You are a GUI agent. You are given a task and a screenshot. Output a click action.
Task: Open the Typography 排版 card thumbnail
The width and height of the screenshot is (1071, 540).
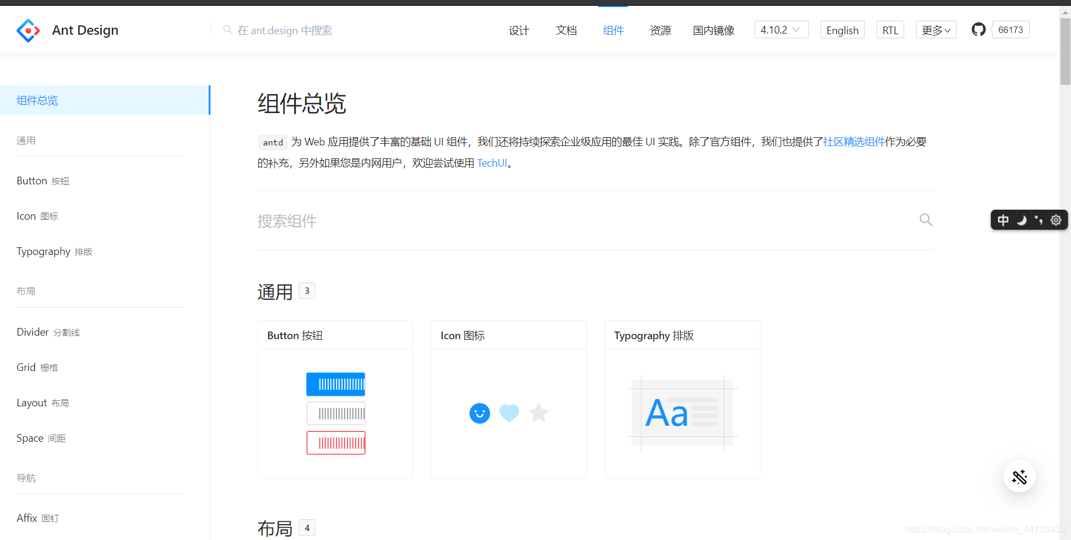[683, 413]
